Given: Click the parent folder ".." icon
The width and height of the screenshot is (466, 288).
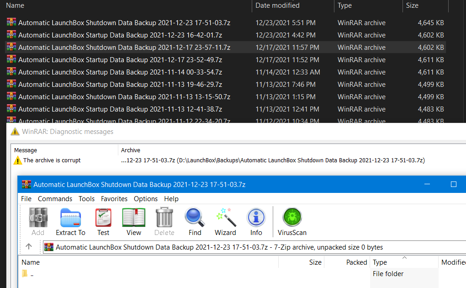Looking at the screenshot, I should point(25,273).
